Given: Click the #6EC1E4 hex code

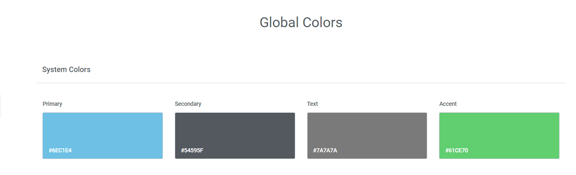Looking at the screenshot, I should point(60,150).
